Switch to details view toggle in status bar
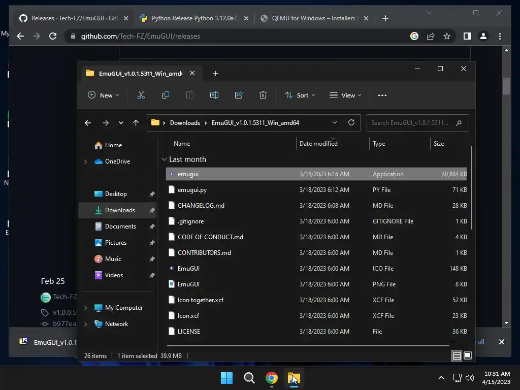 (x=457, y=356)
